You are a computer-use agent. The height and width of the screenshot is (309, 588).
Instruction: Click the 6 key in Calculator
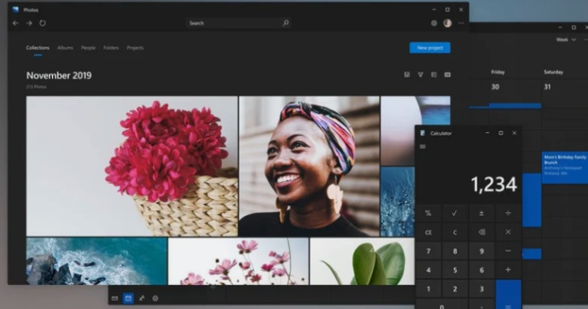point(481,269)
